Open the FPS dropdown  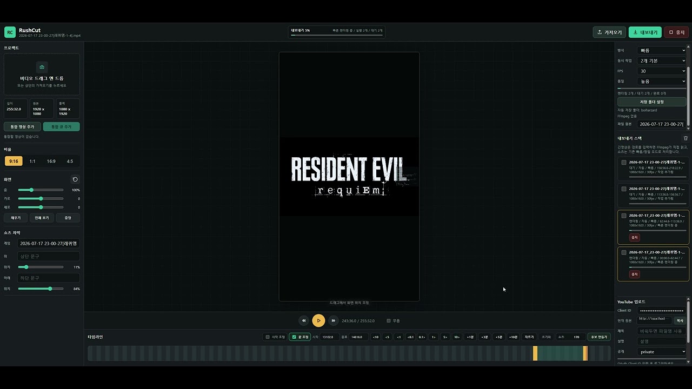point(662,71)
